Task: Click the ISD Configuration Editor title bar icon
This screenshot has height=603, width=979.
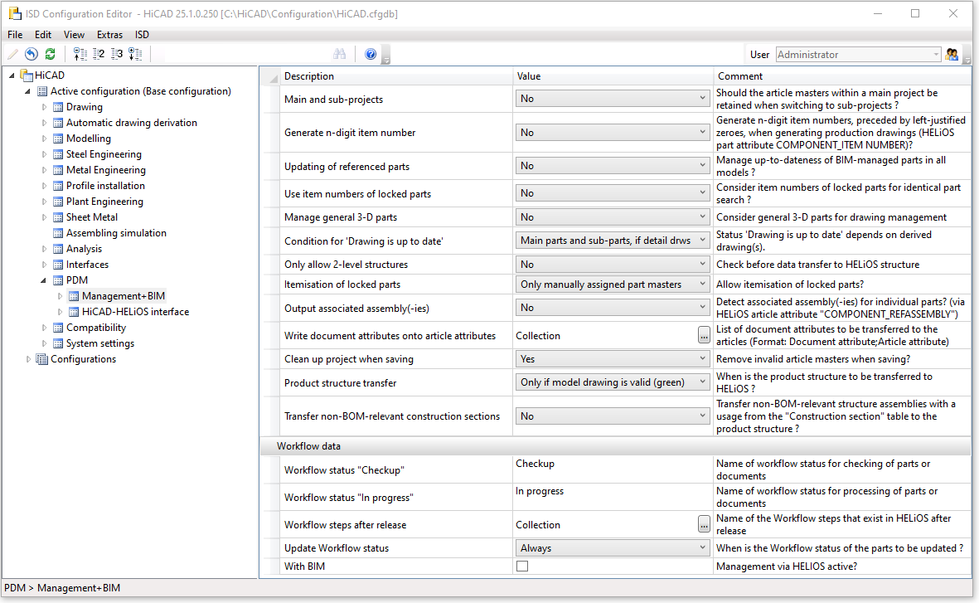Action: coord(14,14)
